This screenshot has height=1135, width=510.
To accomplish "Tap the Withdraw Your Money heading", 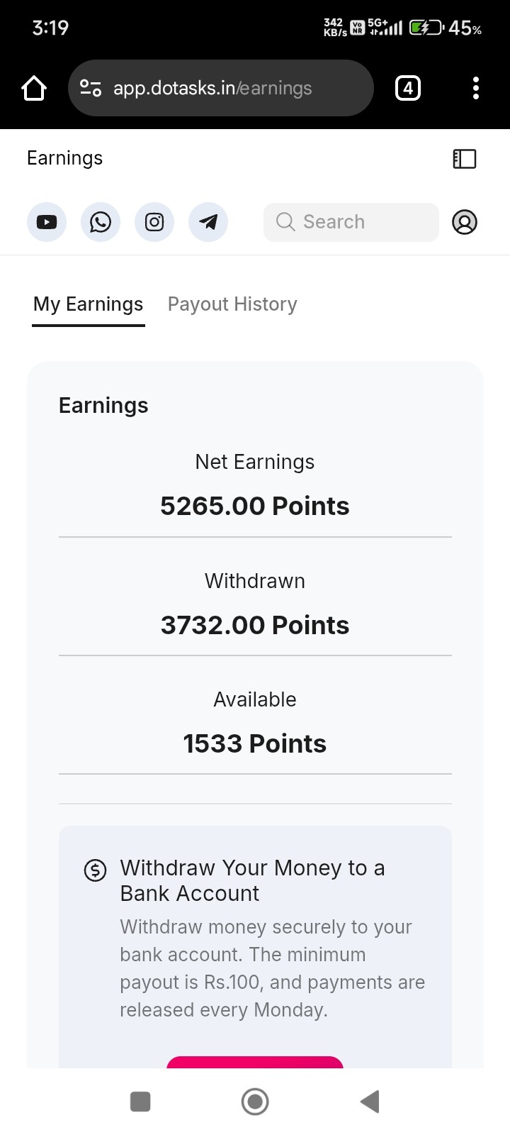I will click(253, 880).
